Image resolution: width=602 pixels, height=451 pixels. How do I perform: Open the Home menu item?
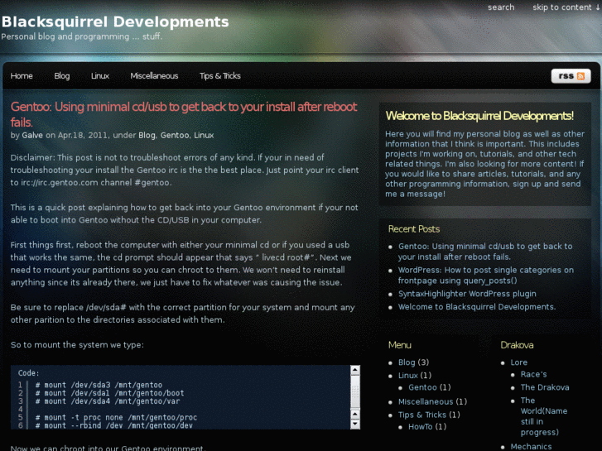22,76
